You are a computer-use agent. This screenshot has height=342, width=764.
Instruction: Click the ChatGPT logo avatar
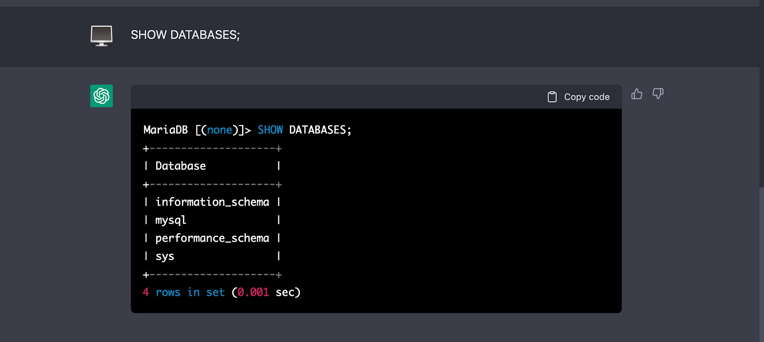102,96
